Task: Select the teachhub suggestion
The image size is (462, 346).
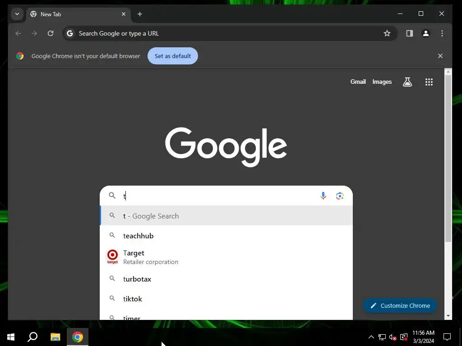Action: (x=226, y=235)
